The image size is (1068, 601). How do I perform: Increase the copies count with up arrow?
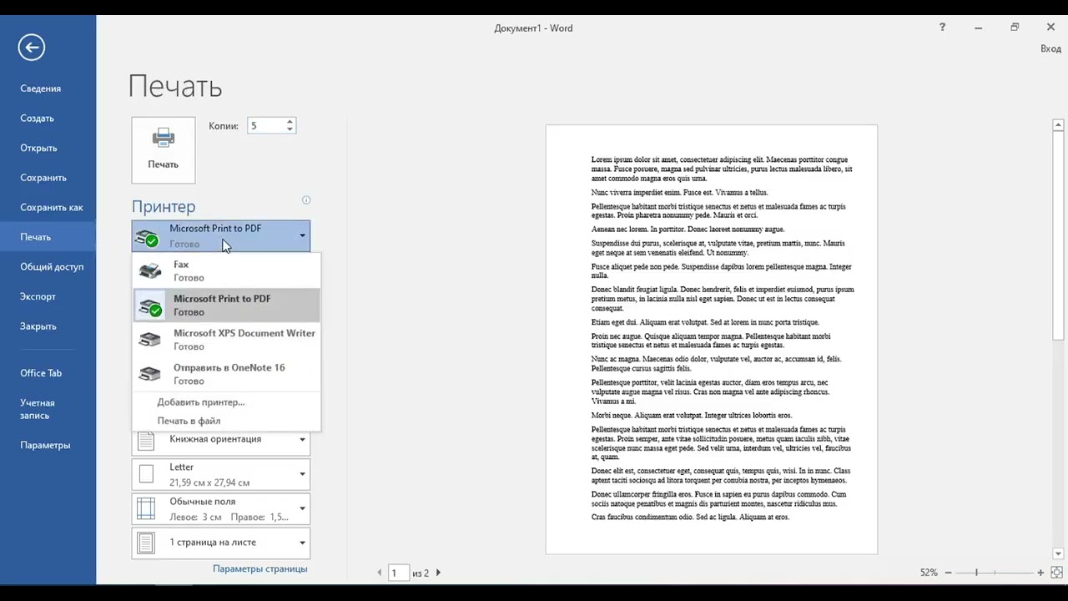tap(290, 122)
